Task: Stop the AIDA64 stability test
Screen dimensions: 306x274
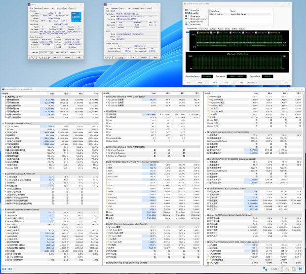Action: [x=200, y=83]
